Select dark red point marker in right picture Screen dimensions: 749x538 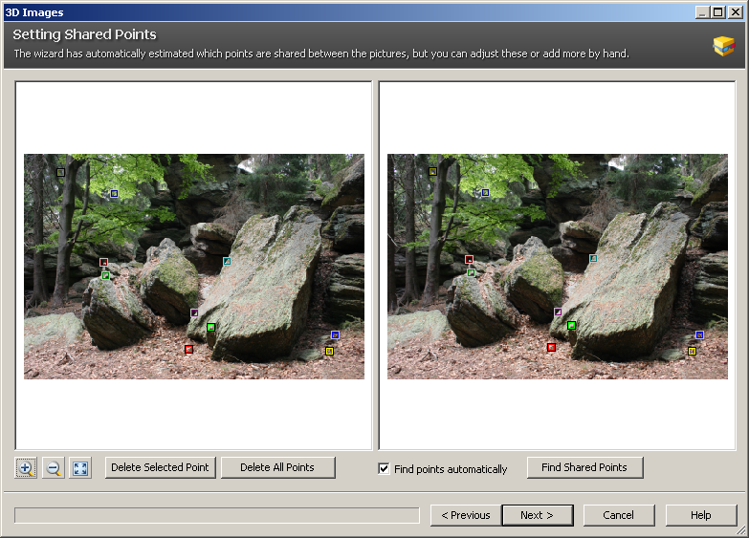coord(469,259)
